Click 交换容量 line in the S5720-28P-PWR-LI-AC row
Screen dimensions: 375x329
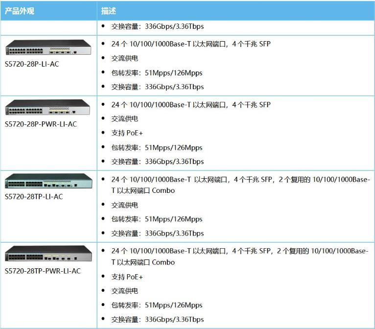tap(158, 162)
